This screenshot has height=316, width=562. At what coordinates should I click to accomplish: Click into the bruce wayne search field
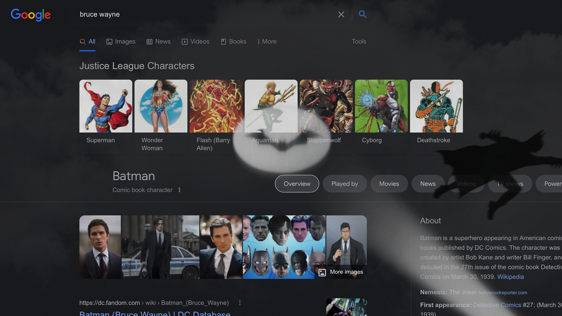(x=206, y=15)
